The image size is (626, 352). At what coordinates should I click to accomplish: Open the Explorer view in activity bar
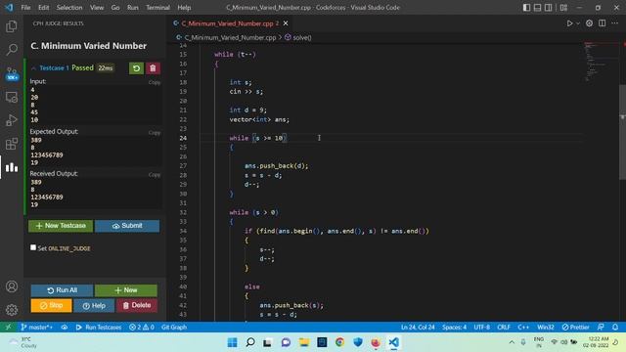click(12, 26)
